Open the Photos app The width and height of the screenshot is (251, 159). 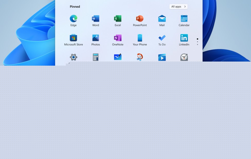point(96,38)
